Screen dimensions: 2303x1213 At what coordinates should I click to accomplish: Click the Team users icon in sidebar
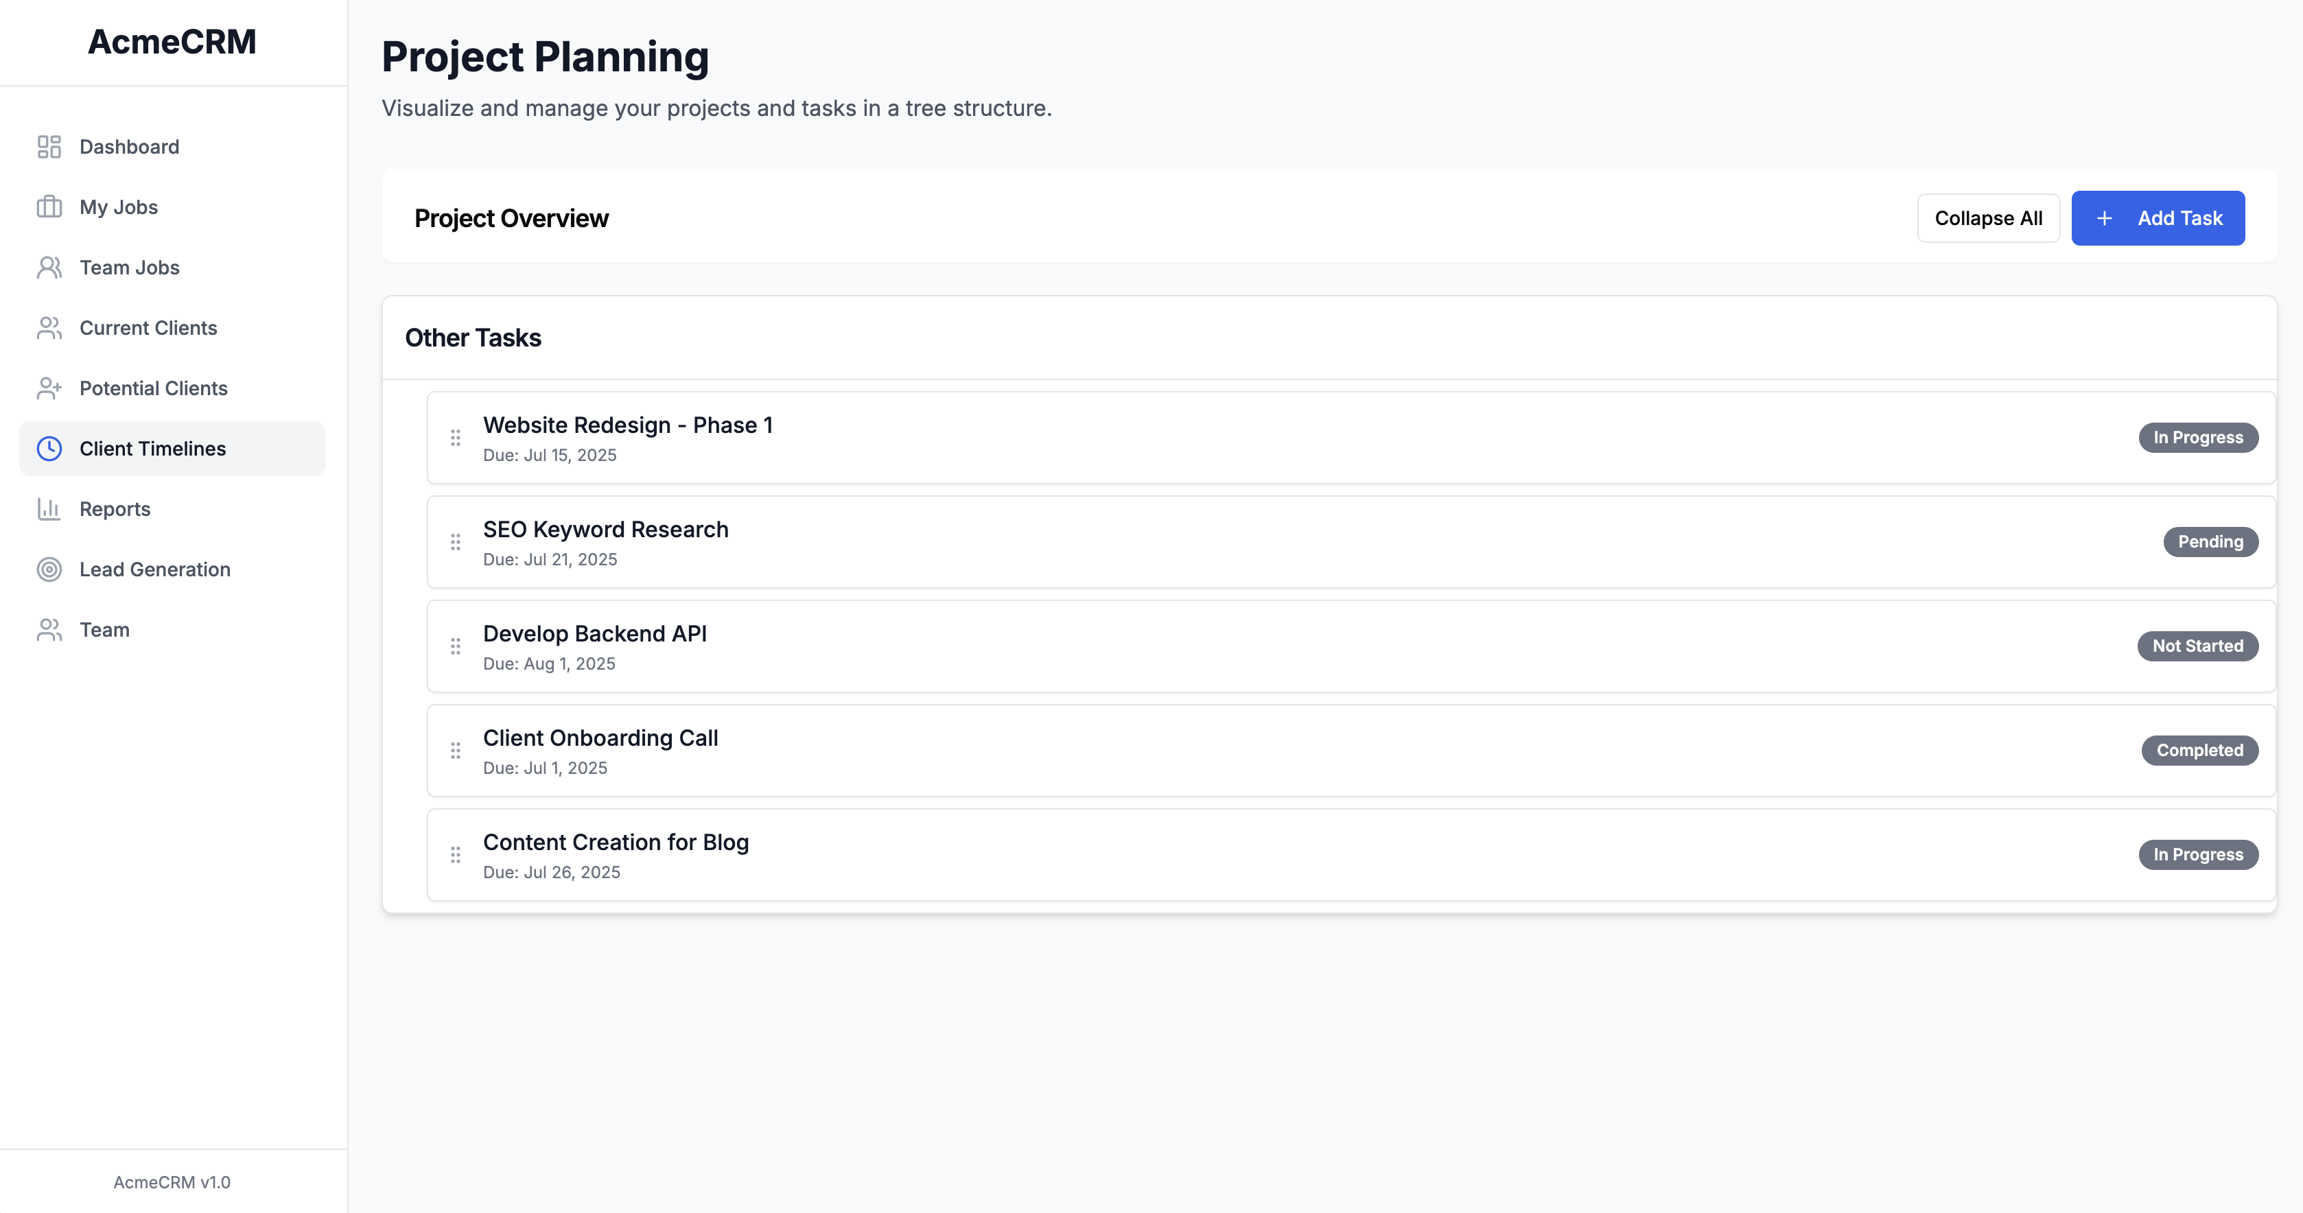[49, 631]
